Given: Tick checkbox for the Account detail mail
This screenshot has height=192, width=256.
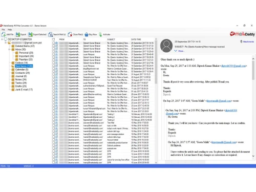Looking at the screenshot, I should 54,140.
